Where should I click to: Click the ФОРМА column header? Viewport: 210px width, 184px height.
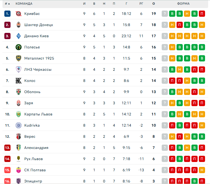coord(183,4)
